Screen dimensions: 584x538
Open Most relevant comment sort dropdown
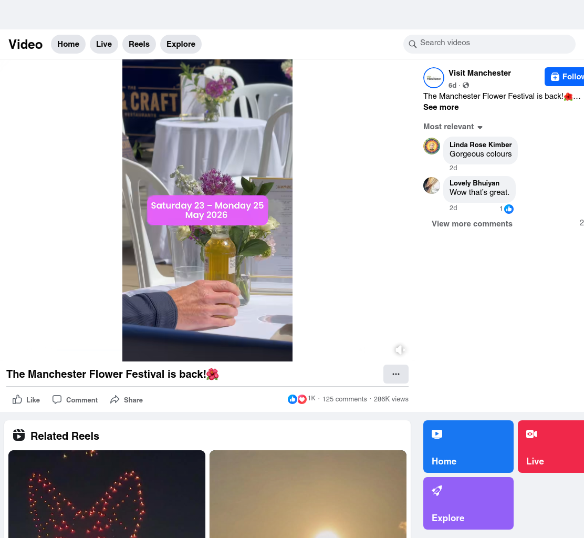coord(453,127)
